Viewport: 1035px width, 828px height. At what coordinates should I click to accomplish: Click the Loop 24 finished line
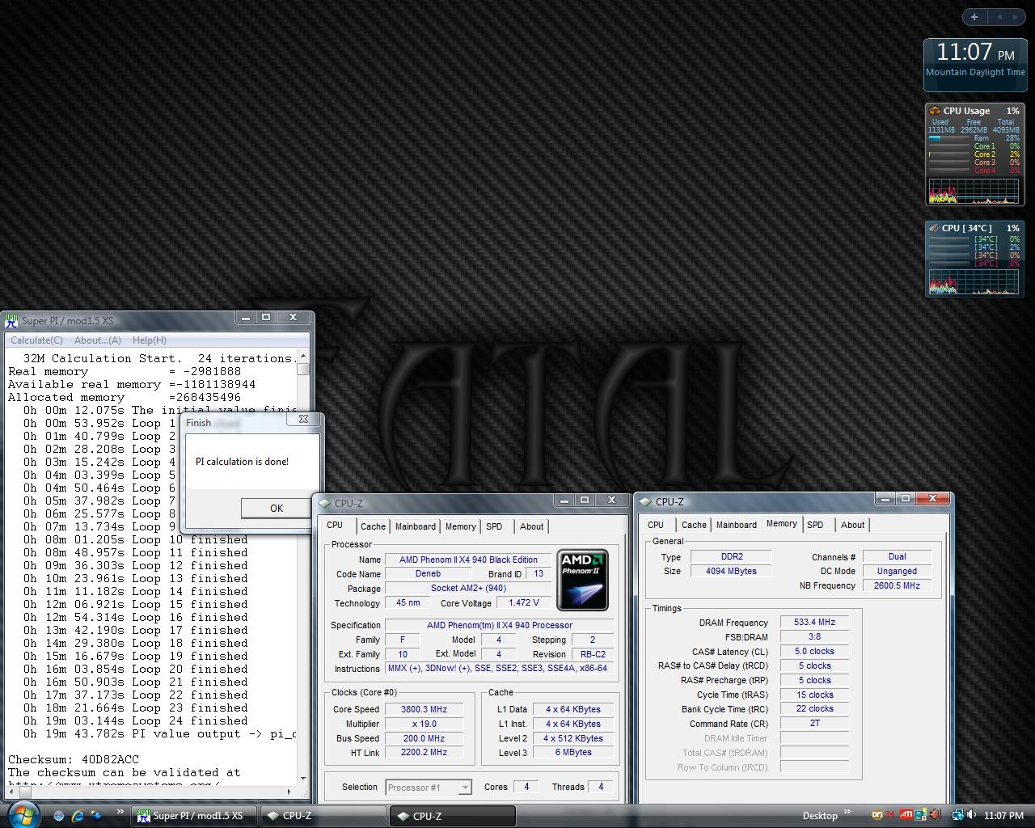(x=135, y=720)
